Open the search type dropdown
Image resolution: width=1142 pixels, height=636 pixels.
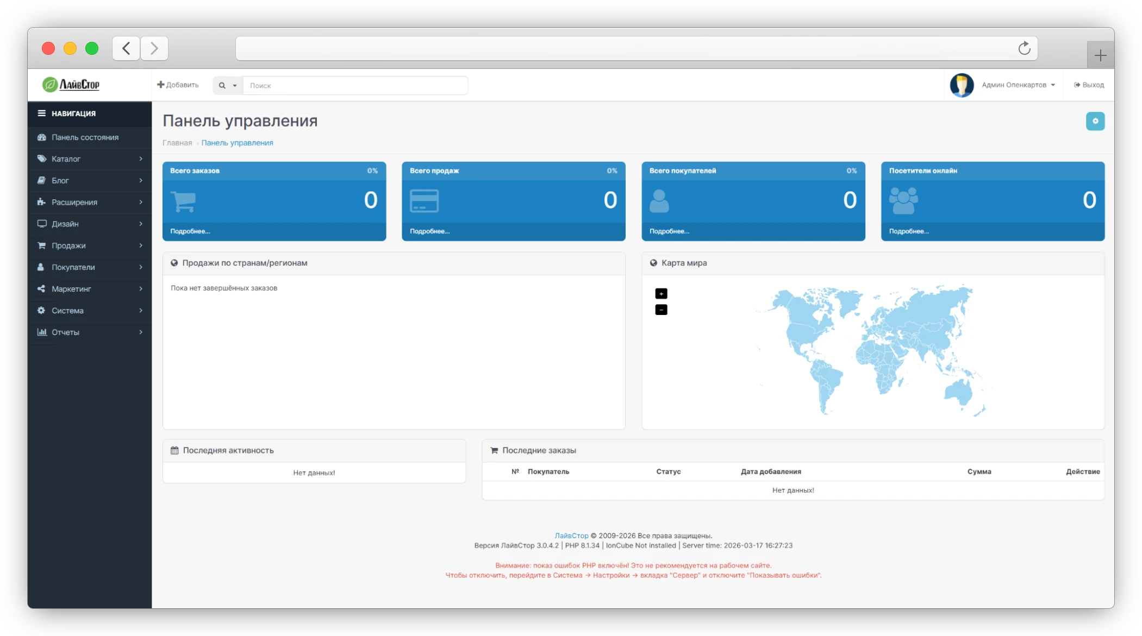point(228,85)
